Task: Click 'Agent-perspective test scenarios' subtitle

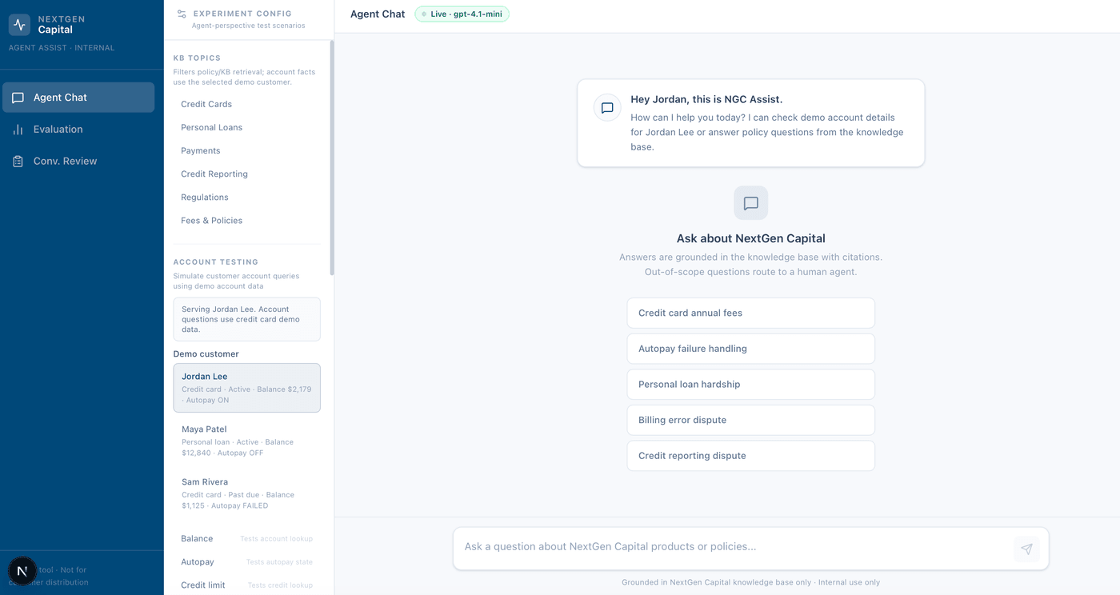Action: (x=248, y=26)
